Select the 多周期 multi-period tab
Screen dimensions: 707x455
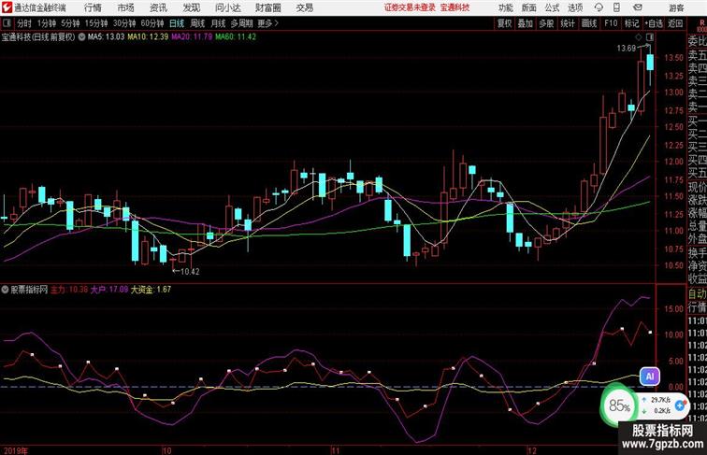coord(241,23)
